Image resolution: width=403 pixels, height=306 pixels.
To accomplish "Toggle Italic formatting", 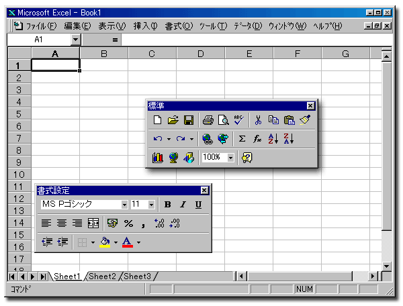I will [183, 205].
